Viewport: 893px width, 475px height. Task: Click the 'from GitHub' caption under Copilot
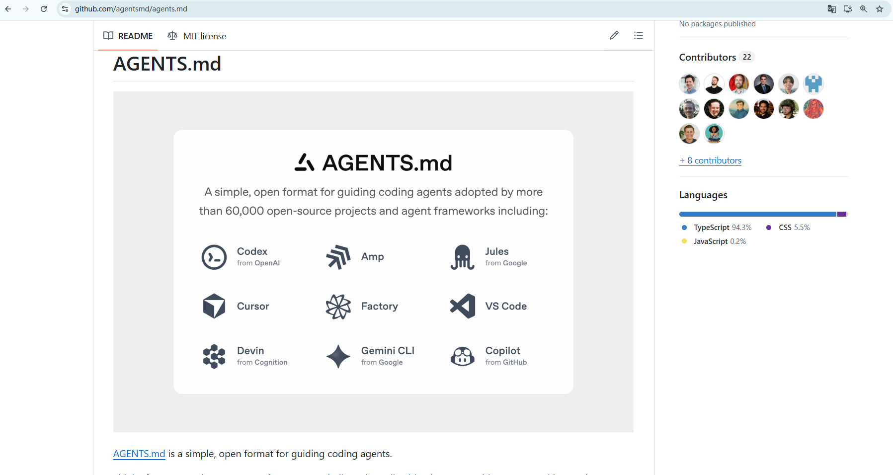point(506,362)
